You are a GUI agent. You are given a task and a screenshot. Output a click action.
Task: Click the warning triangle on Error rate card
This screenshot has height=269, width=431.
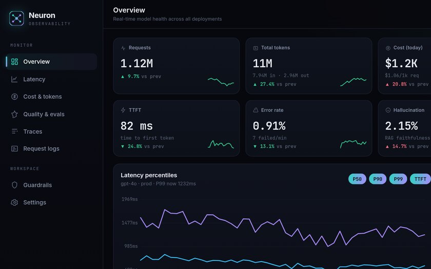(x=256, y=110)
